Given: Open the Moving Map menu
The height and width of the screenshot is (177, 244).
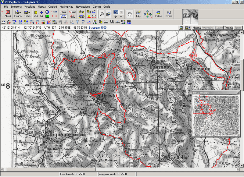Looking at the screenshot, I should pyautogui.click(x=66, y=7).
